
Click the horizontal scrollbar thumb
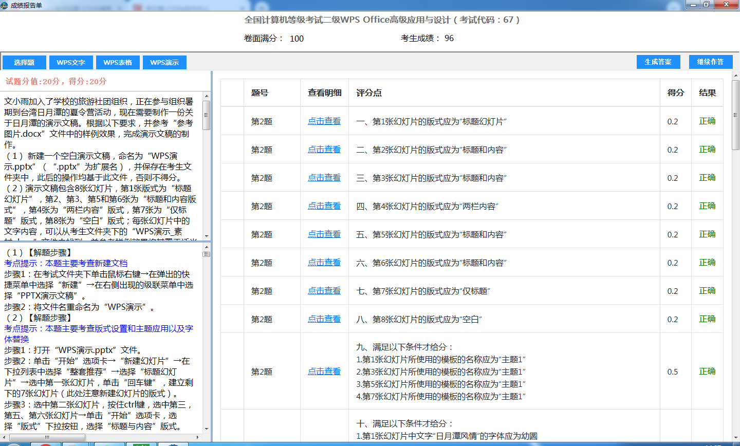click(x=47, y=437)
